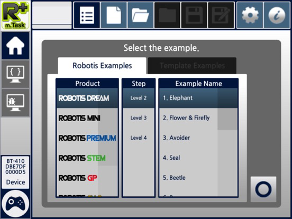Select the ROBOTIS STEM product
292x219 pixels.
point(87,158)
